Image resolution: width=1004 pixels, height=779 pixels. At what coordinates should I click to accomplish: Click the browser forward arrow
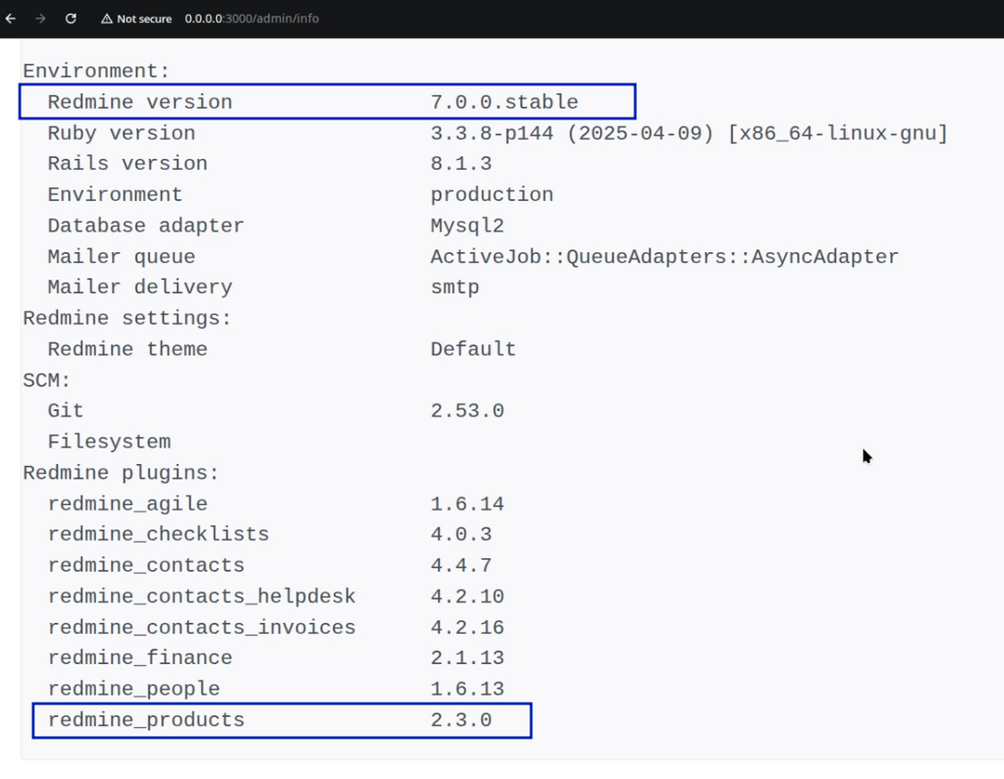coord(40,18)
